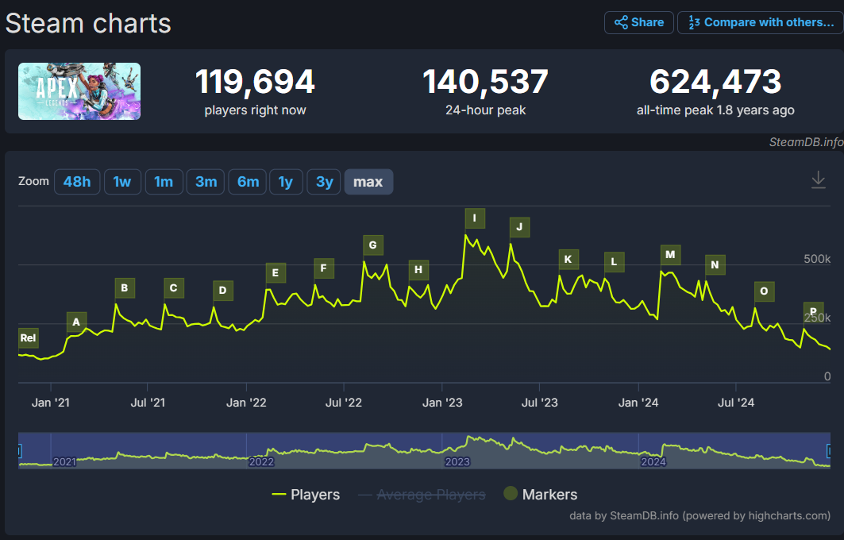Enable the Average Players series
Image resolution: width=844 pixels, height=540 pixels.
[422, 494]
